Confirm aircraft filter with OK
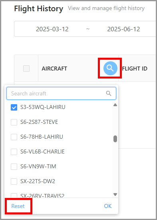 tap(108, 206)
